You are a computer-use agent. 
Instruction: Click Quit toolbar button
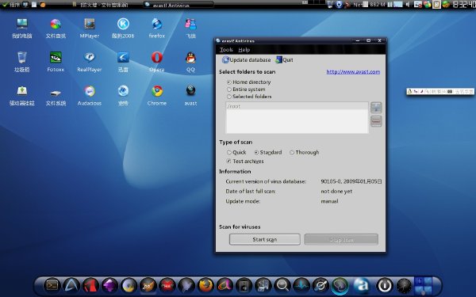(284, 60)
